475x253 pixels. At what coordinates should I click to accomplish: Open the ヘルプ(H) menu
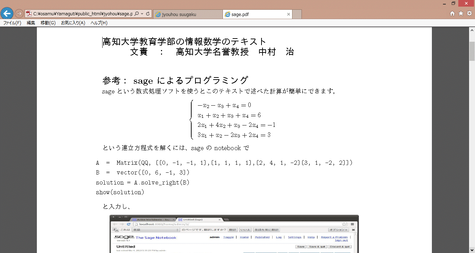click(99, 23)
